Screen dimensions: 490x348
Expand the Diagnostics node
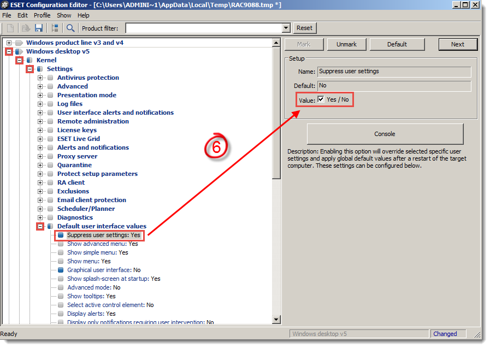[x=40, y=218]
